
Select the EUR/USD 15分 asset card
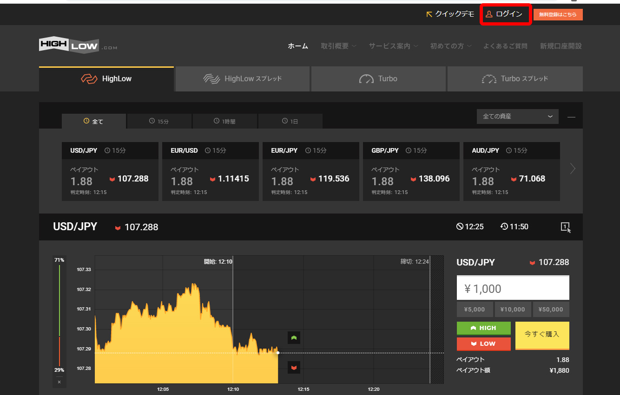click(x=211, y=171)
